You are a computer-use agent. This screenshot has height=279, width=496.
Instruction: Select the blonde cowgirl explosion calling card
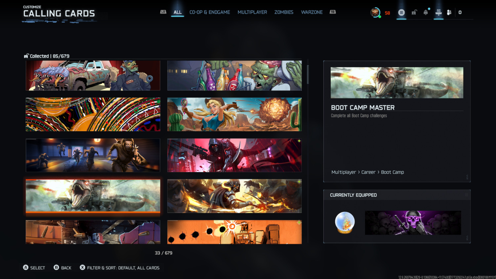(234, 114)
